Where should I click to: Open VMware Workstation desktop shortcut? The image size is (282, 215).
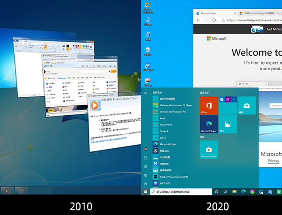[148, 7]
